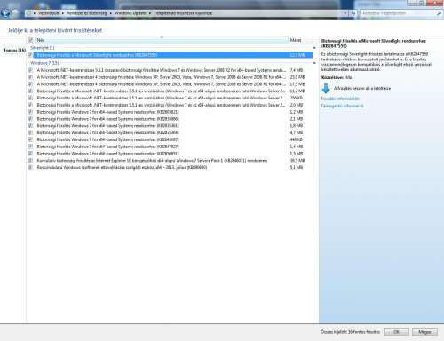Select the highlighted Silverlight security update row

pos(172,55)
